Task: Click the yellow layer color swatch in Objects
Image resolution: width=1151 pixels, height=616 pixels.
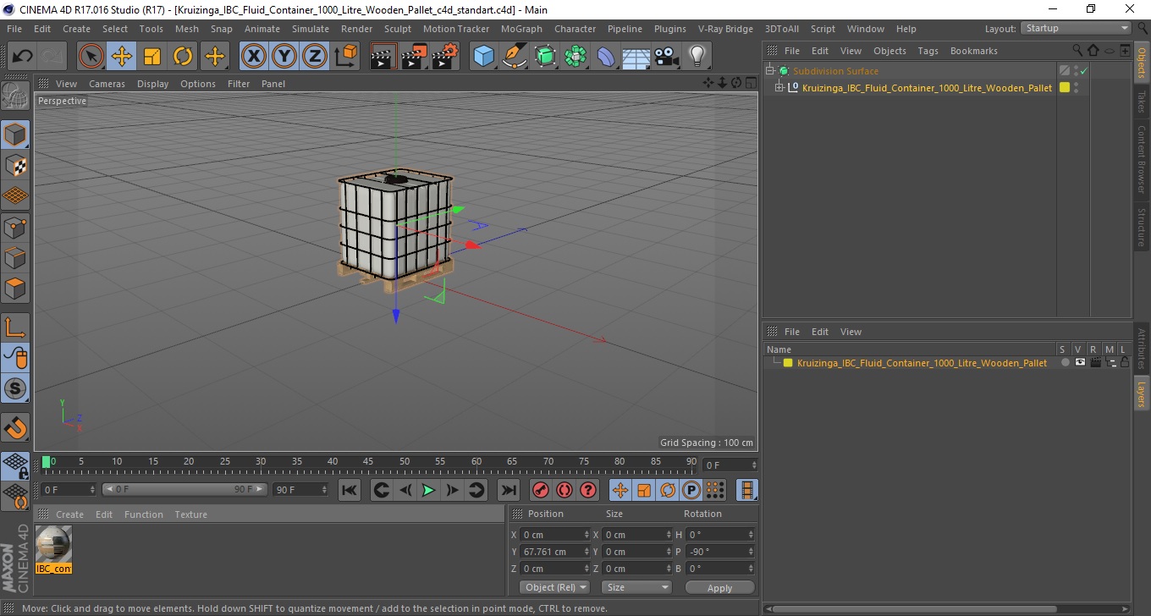Action: (1065, 87)
